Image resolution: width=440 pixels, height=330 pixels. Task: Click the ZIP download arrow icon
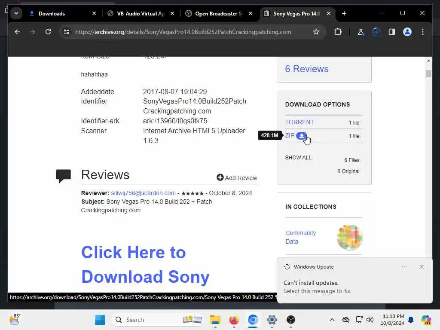click(301, 135)
